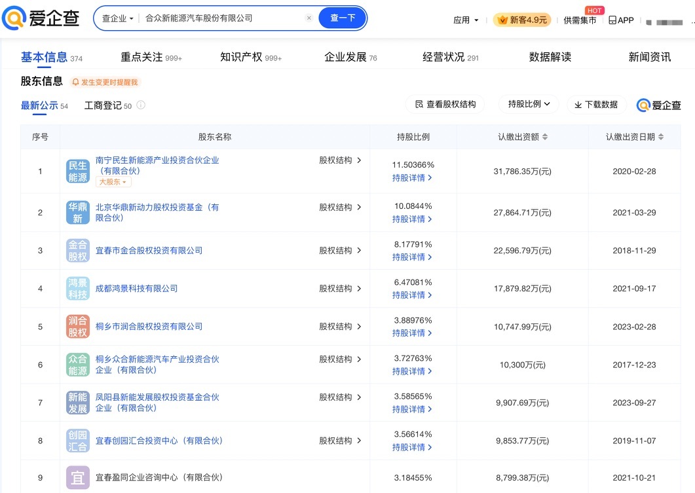This screenshot has height=493, width=695.
Task: Switch to the 重点关注 tab
Action: coord(151,57)
